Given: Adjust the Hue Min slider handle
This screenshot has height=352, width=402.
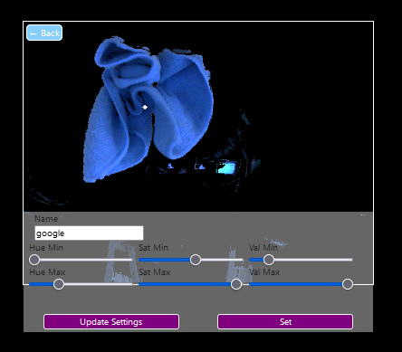Looking at the screenshot, I should (34, 260).
